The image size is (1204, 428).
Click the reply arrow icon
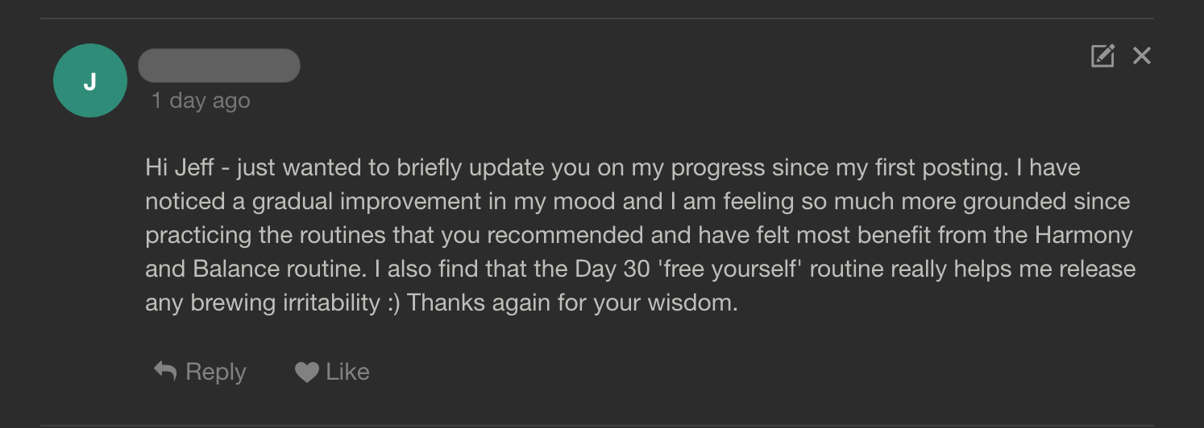pyautogui.click(x=165, y=371)
